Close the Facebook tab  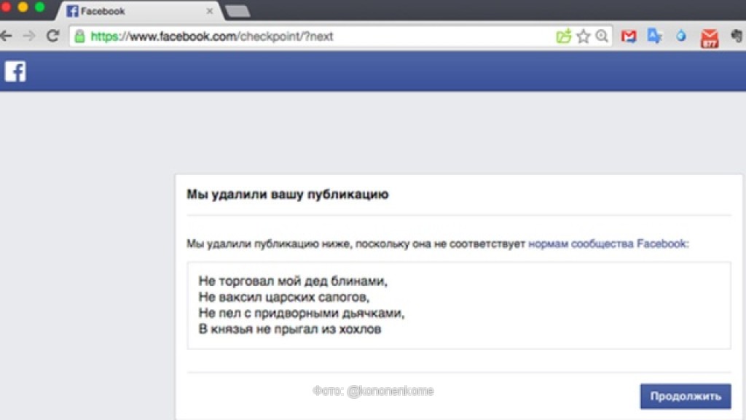click(x=210, y=12)
